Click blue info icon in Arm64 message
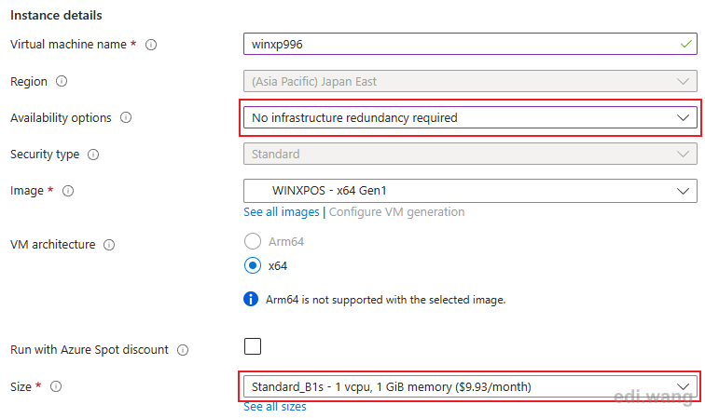705x418 pixels. (x=251, y=299)
